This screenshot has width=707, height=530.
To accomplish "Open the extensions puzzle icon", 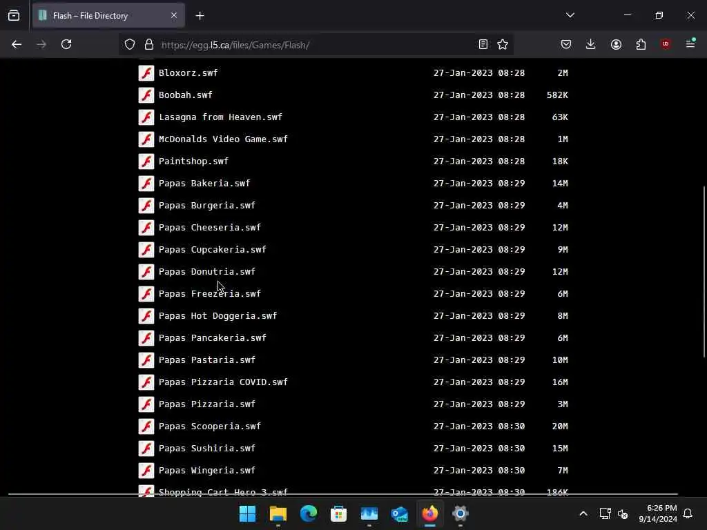I will (641, 44).
